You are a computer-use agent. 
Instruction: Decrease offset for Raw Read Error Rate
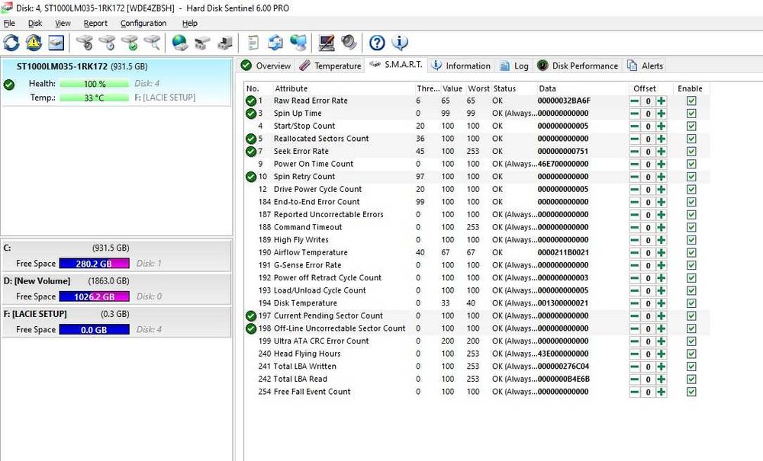[635, 101]
